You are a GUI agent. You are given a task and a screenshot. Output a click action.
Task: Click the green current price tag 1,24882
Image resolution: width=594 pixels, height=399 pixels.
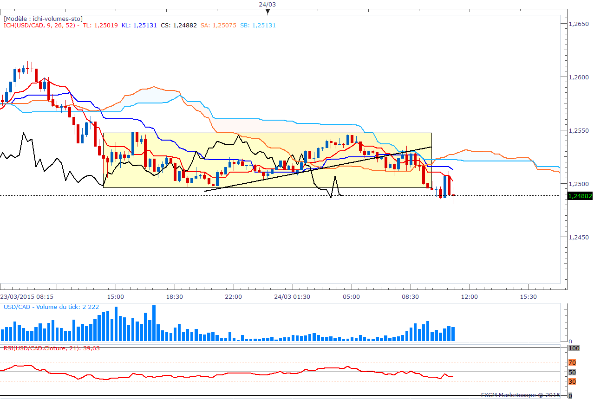point(580,196)
